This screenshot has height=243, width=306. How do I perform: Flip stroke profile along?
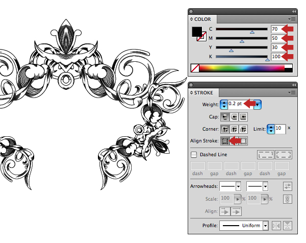(276, 226)
